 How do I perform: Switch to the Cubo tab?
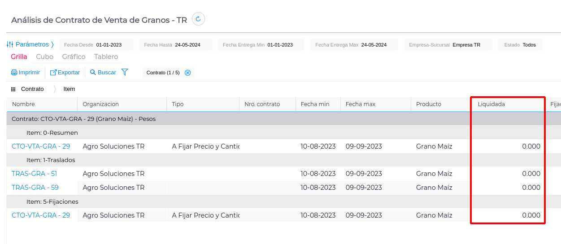click(x=44, y=57)
